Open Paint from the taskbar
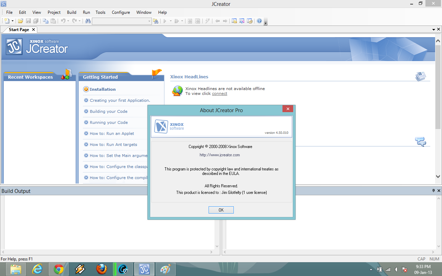 [x=166, y=269]
